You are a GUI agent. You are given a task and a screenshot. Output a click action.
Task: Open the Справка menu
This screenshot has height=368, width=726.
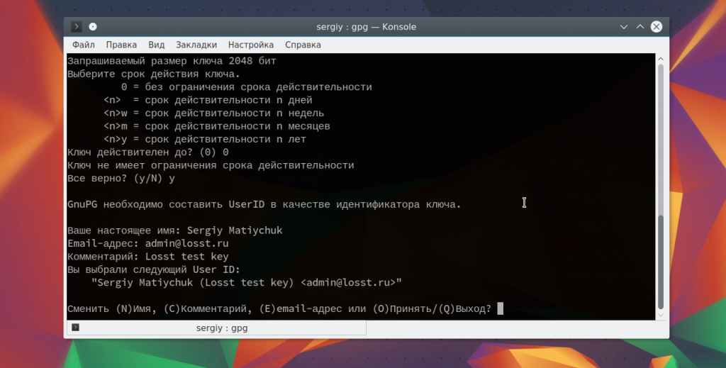[x=303, y=45]
